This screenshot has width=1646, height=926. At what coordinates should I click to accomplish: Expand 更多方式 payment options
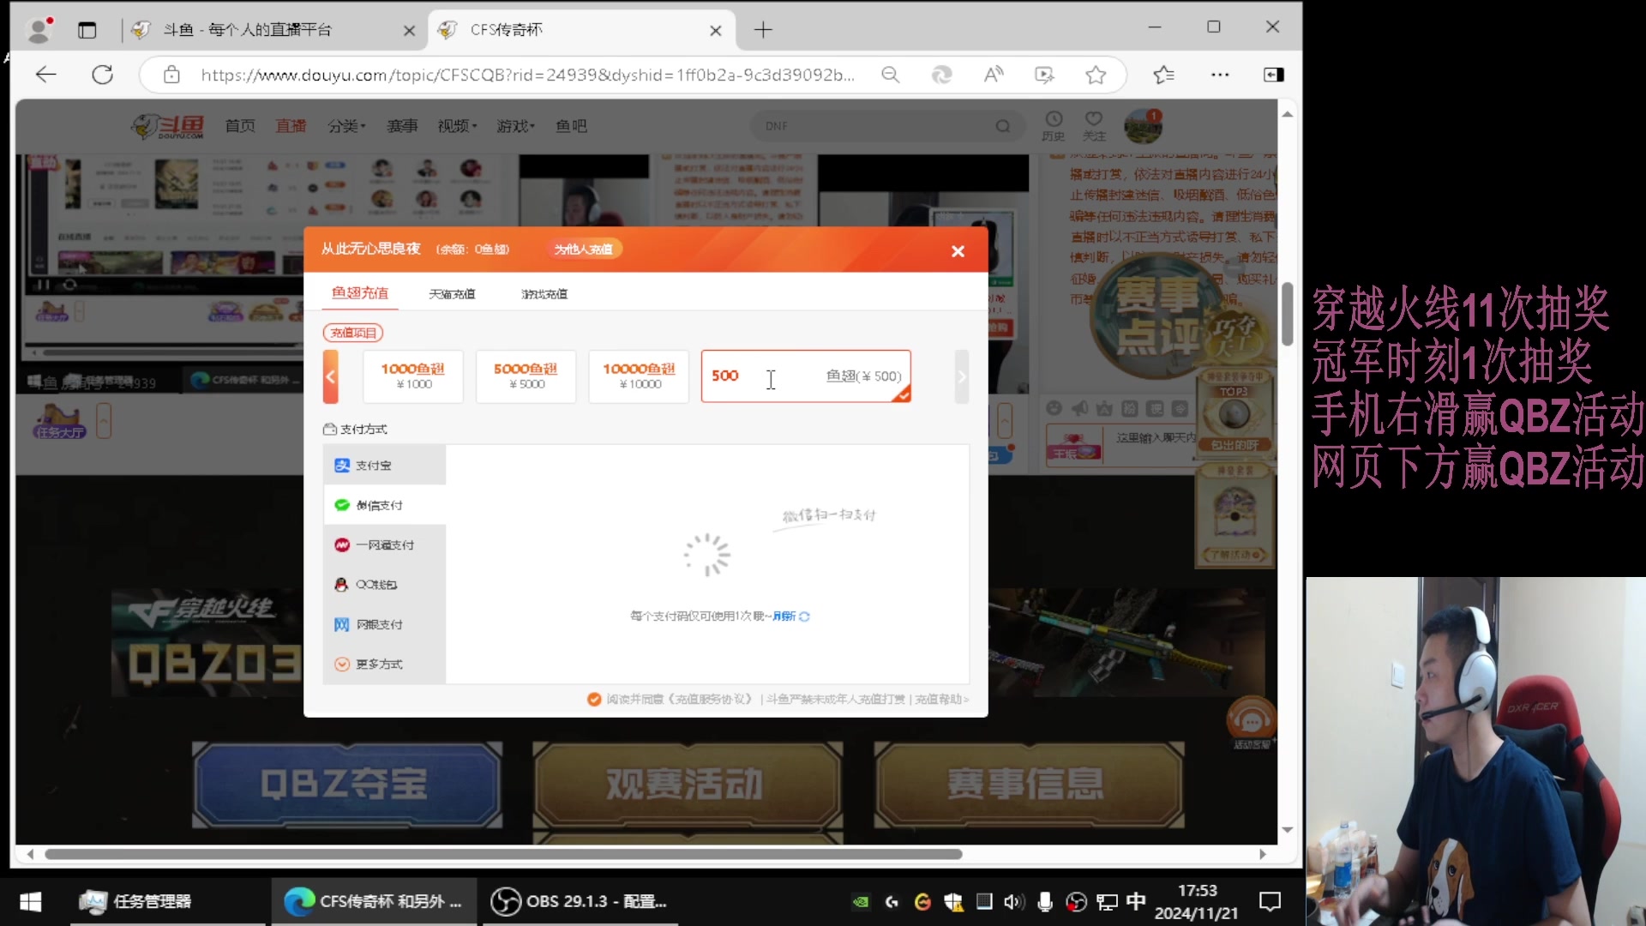(384, 664)
